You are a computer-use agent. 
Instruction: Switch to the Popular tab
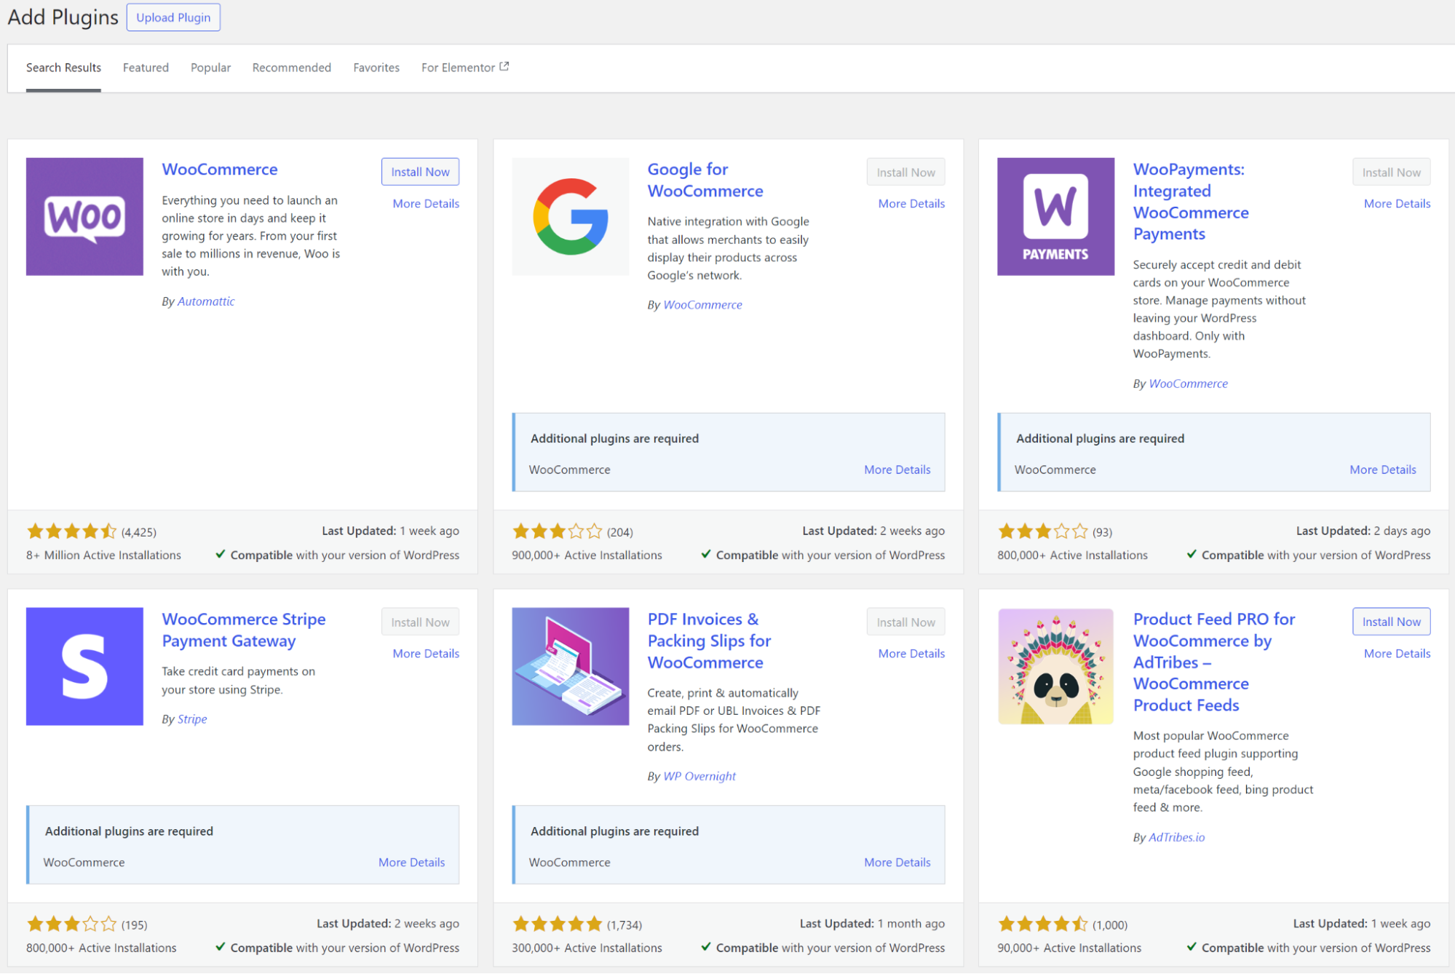pyautogui.click(x=210, y=68)
